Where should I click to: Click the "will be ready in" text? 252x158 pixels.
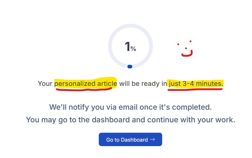[143, 84]
